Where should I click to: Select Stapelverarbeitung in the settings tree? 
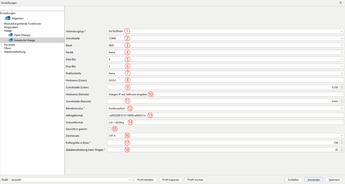(x=14, y=52)
